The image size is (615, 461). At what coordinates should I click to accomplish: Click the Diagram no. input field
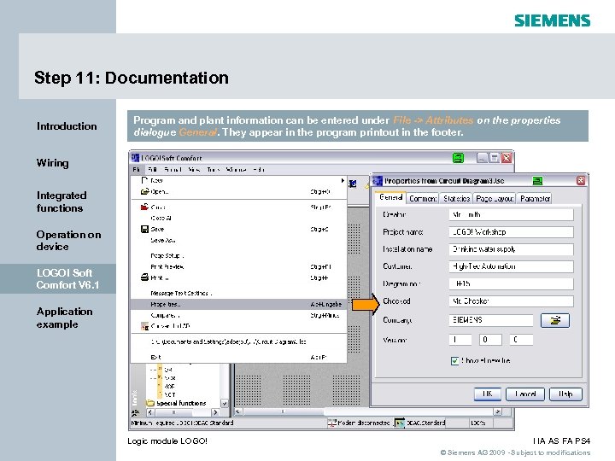point(511,283)
